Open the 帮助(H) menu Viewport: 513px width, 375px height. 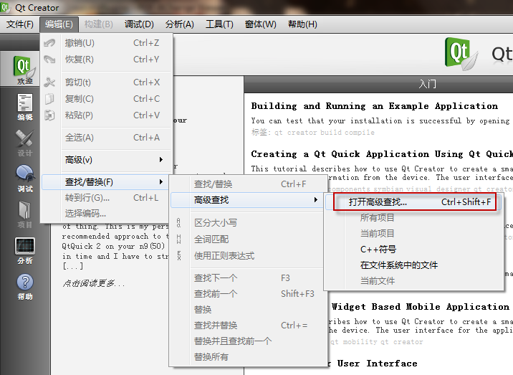pos(302,24)
